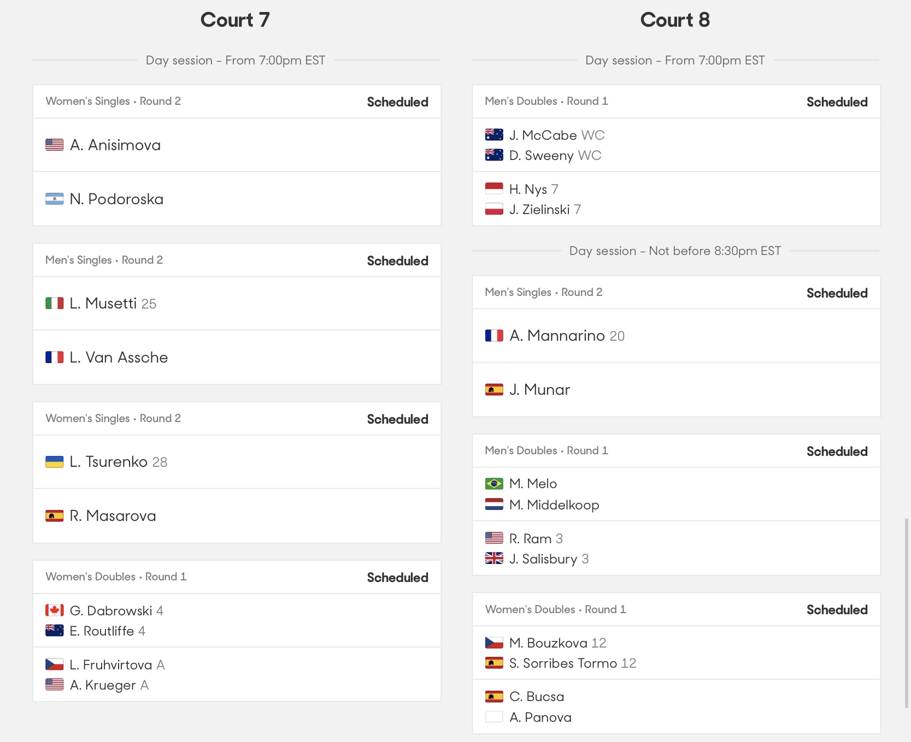Click the Brazil flag beside M. Melo
Viewport: 911px width, 742px height.
(x=494, y=484)
